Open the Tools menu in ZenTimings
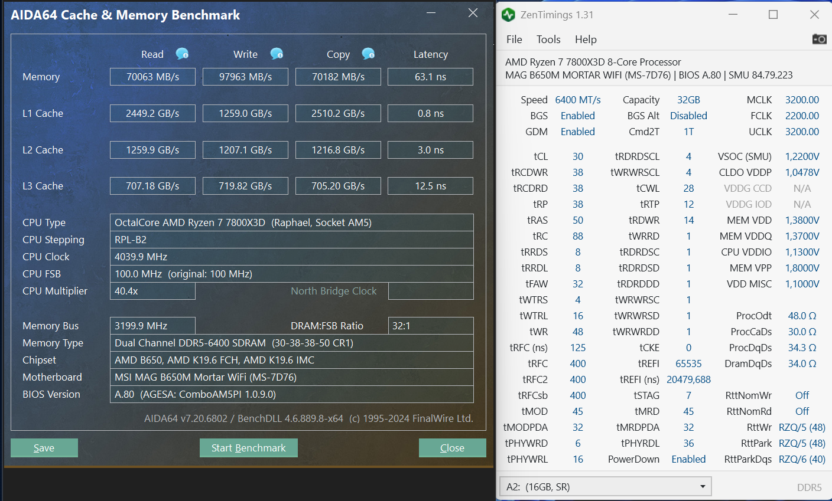The width and height of the screenshot is (832, 501). [548, 40]
